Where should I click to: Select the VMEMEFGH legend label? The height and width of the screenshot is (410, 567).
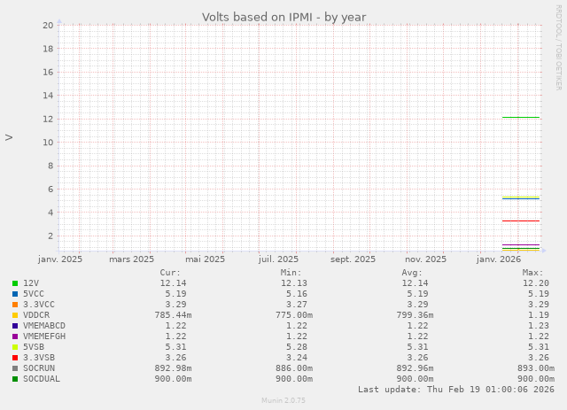(x=44, y=337)
